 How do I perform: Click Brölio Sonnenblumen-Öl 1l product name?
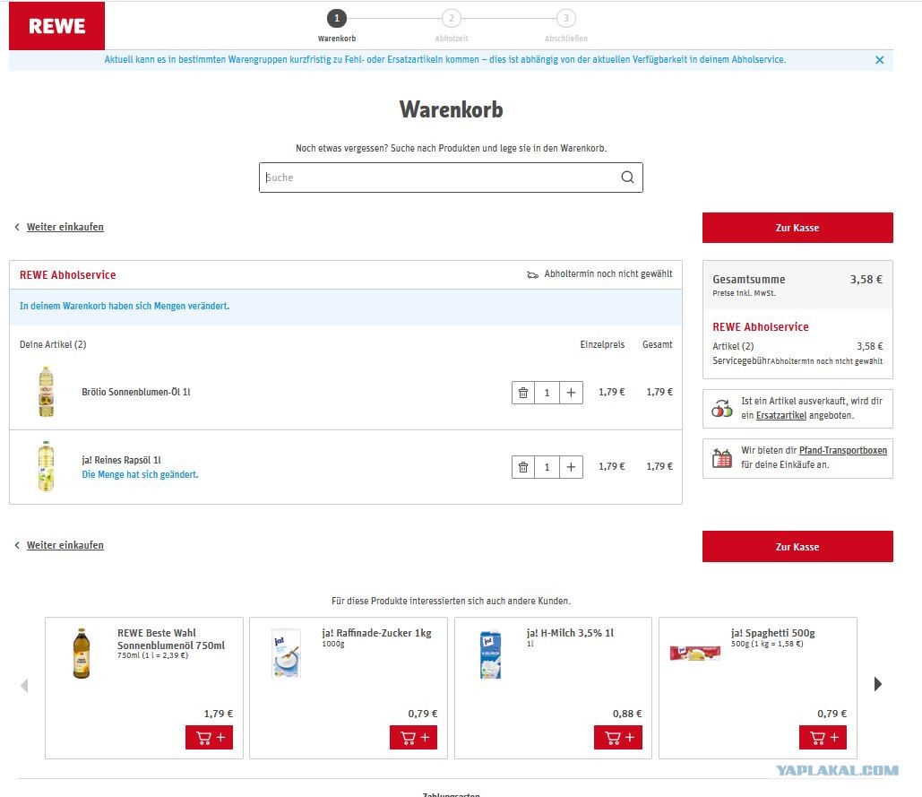tap(136, 392)
